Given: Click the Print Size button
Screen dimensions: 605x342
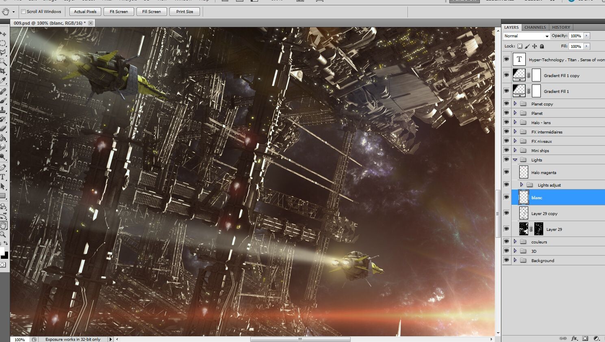Looking at the screenshot, I should tap(184, 11).
